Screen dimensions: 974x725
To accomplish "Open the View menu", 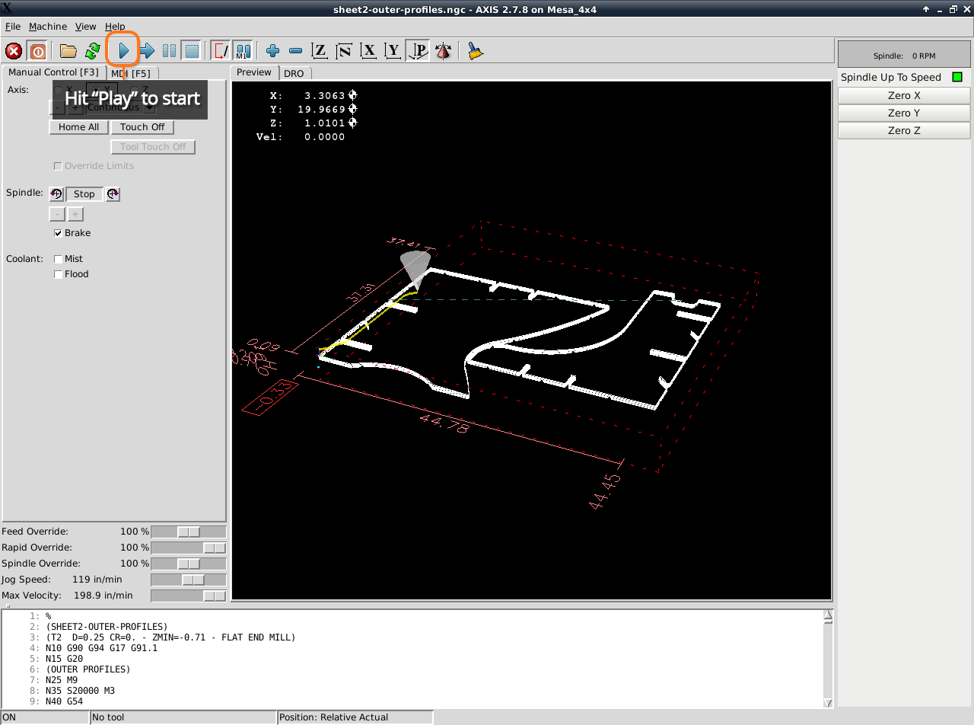I will pyautogui.click(x=86, y=27).
